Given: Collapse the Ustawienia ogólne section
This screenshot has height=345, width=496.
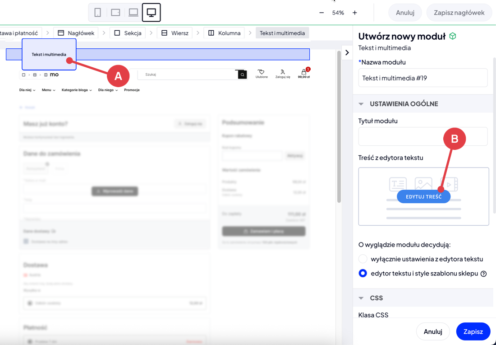Looking at the screenshot, I should click(361, 104).
